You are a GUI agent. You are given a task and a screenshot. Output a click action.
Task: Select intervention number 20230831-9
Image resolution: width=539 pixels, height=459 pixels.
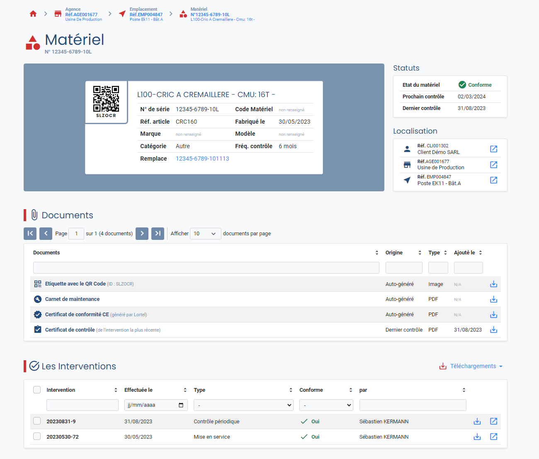(x=61, y=421)
